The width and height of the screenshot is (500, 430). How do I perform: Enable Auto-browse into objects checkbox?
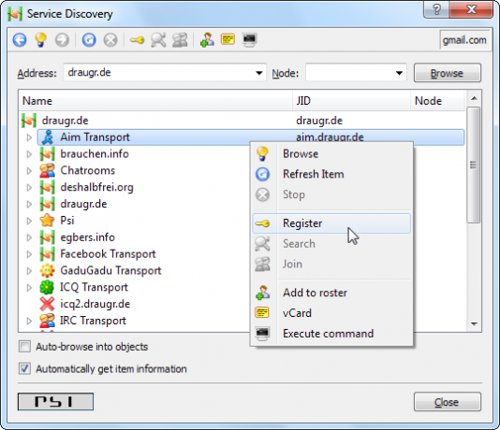click(x=24, y=346)
